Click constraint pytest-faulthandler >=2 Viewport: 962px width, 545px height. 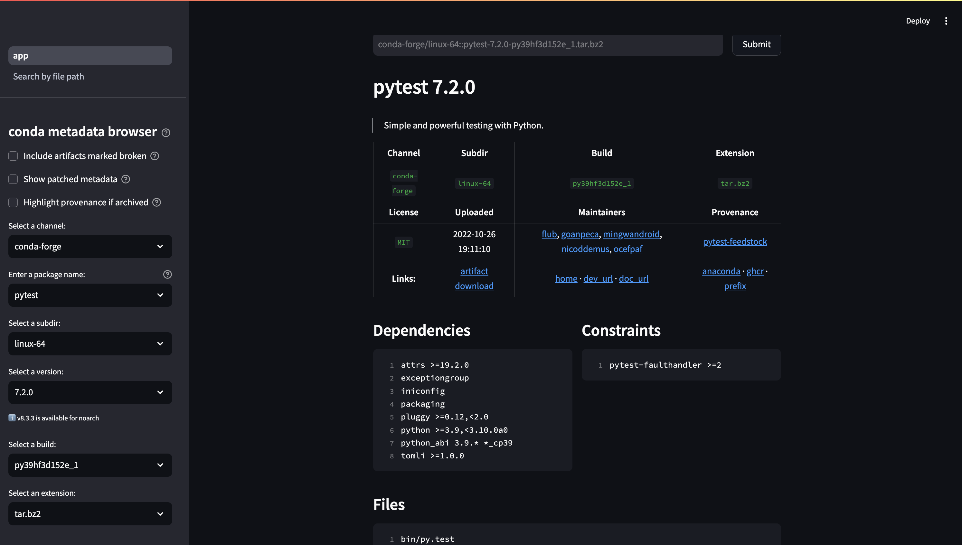(665, 365)
